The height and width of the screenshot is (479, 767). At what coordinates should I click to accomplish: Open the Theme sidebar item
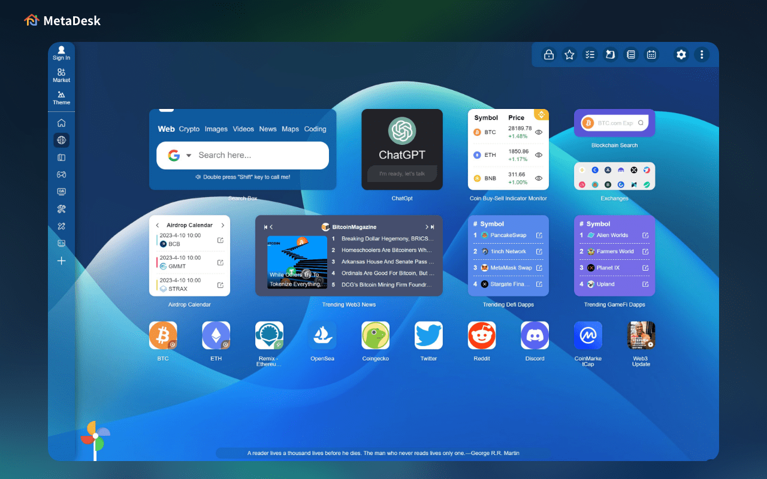point(61,98)
